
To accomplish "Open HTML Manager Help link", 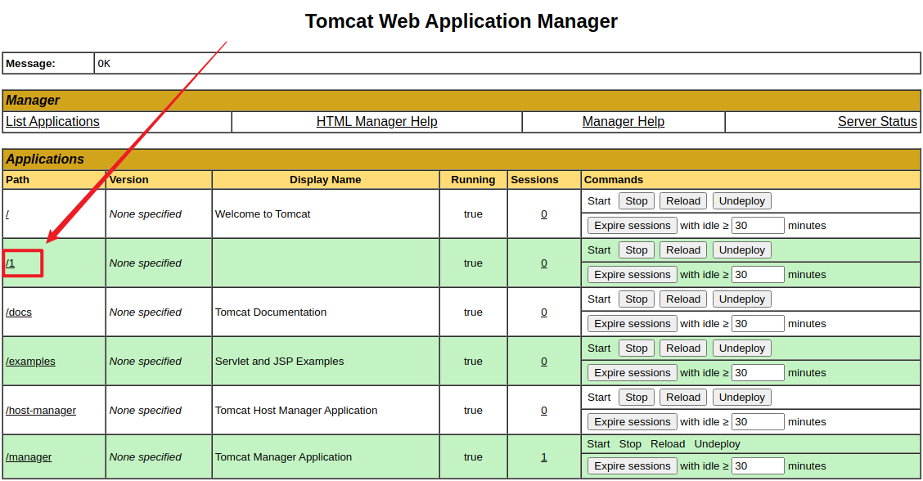I will click(376, 121).
